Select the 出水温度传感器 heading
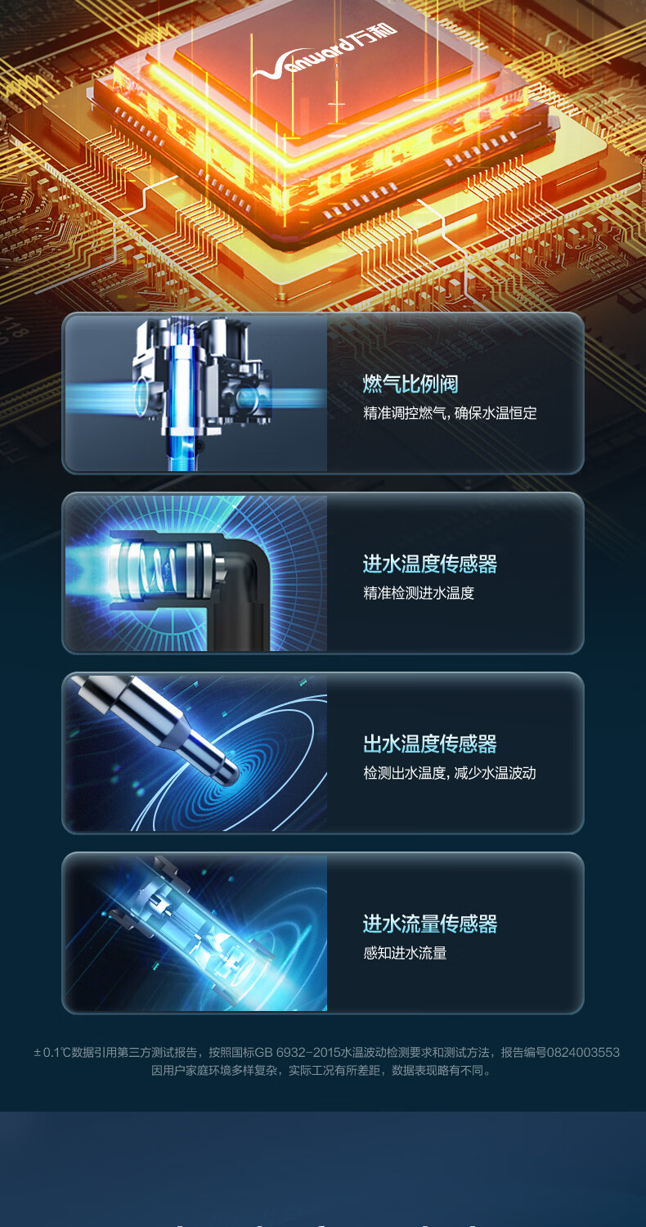This screenshot has width=646, height=1227. (x=430, y=744)
